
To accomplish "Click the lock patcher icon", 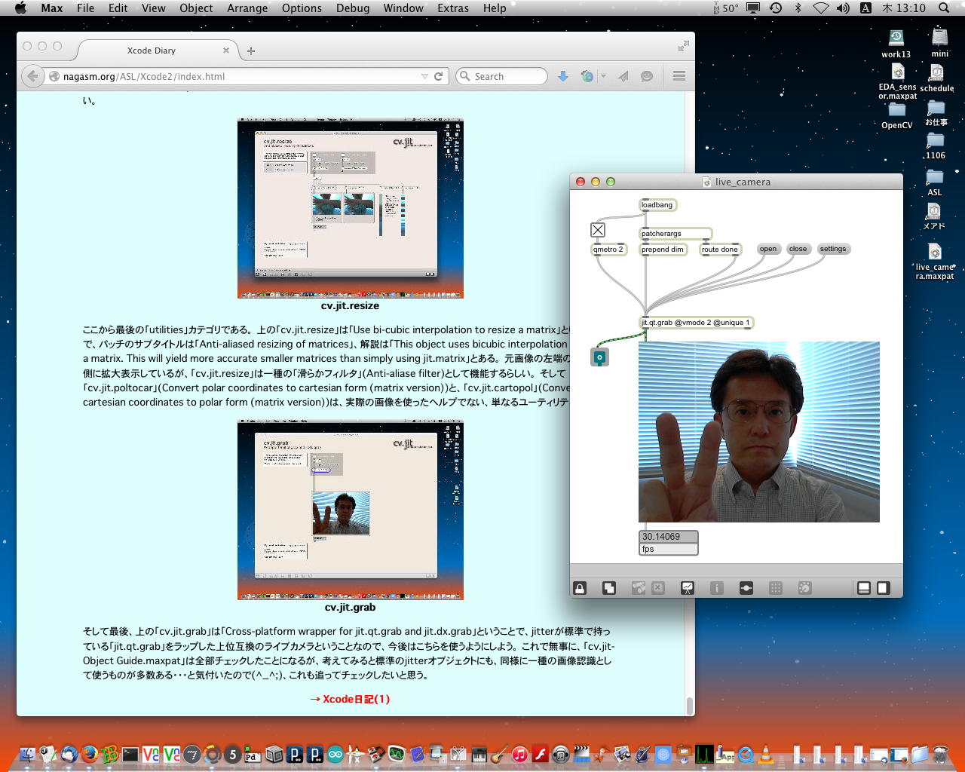I will (580, 588).
